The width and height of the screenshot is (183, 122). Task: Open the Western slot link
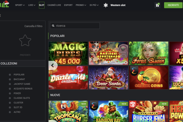point(118,5)
